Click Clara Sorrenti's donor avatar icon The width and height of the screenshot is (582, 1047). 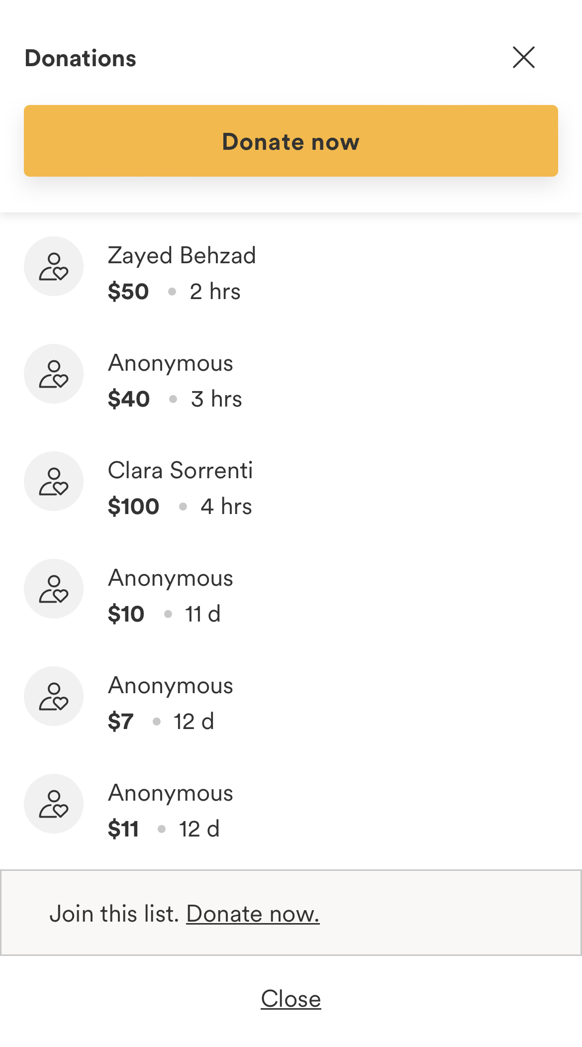[54, 481]
